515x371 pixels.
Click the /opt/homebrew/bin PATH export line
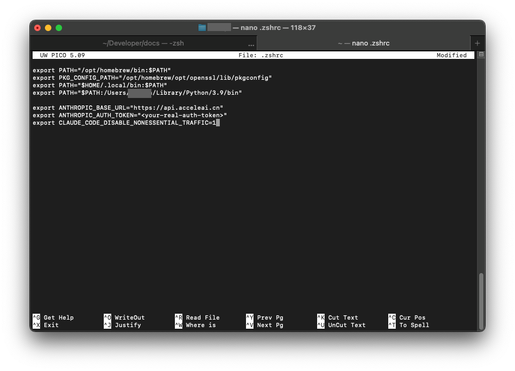pos(102,70)
